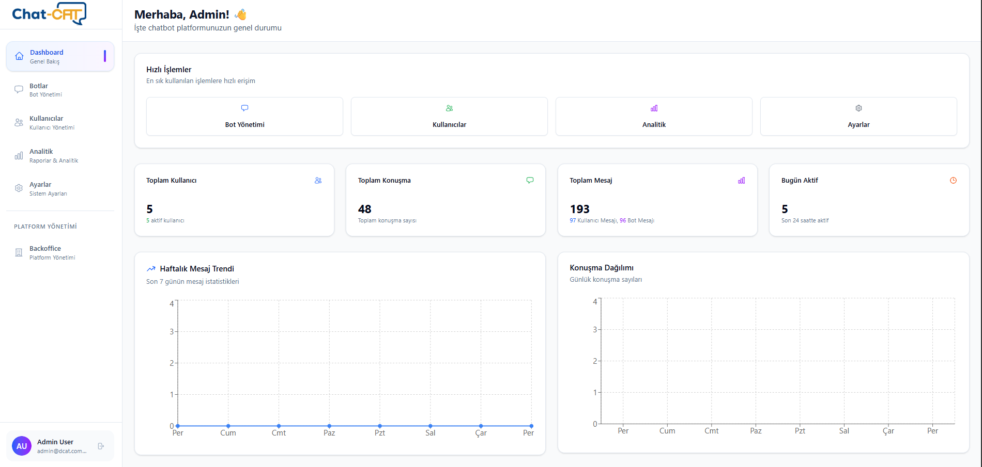
Task: Select the Kullanıcılar users icon in sidebar
Action: (x=19, y=122)
